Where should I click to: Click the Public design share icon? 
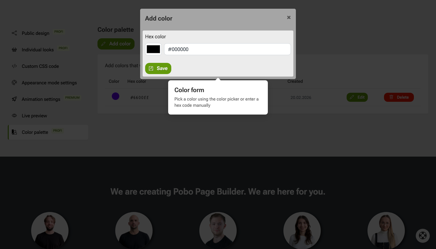tap(14, 33)
